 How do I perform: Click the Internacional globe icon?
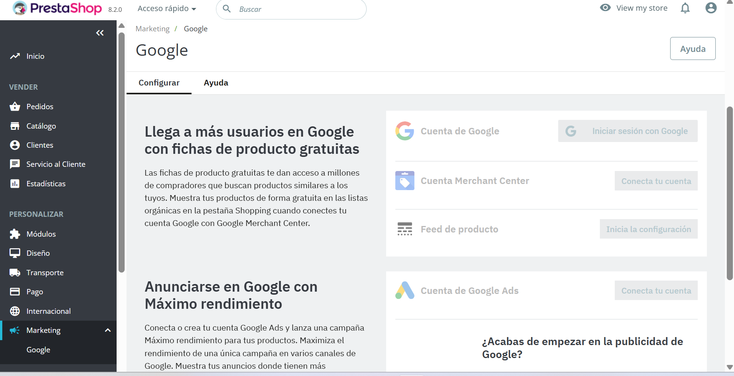tap(15, 311)
